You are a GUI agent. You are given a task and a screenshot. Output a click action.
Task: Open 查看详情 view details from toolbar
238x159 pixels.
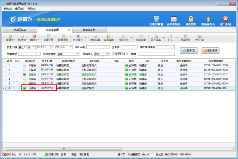pyautogui.click(x=49, y=38)
